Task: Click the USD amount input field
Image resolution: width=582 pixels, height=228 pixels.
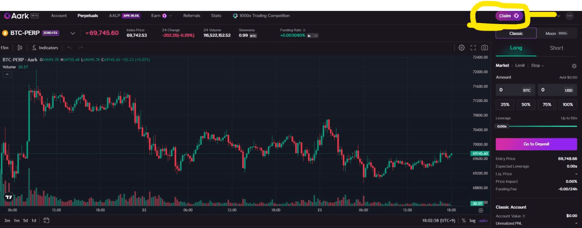Action: coord(557,90)
